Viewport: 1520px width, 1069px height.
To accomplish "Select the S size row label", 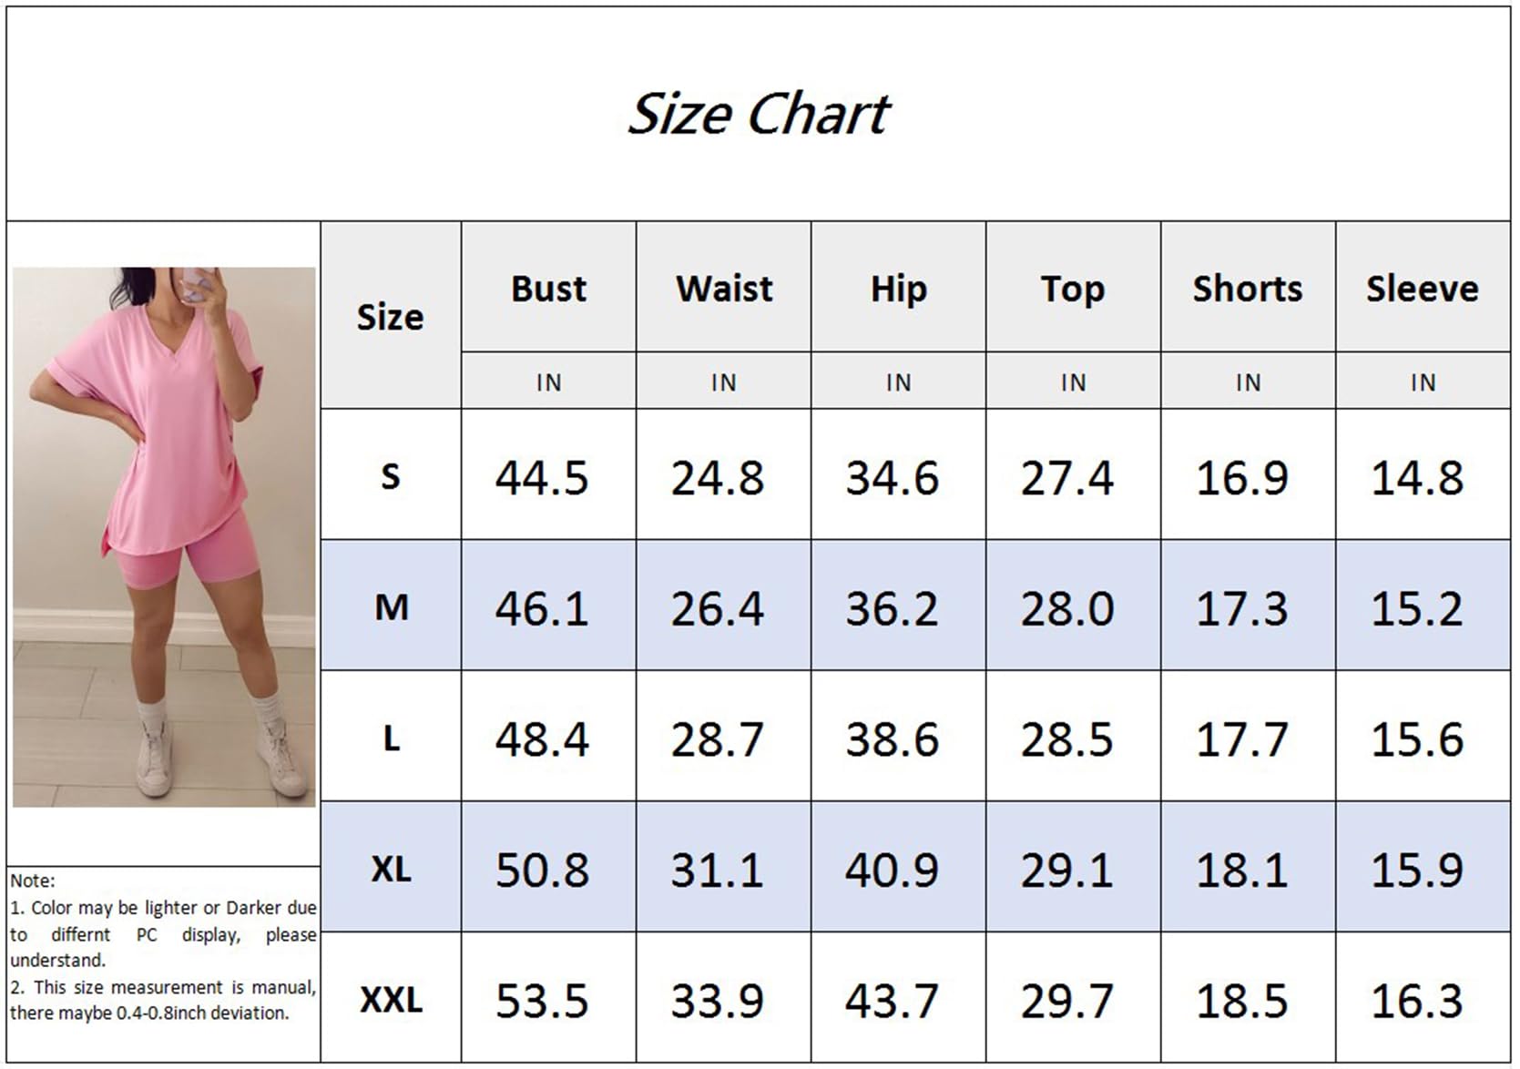I will tap(390, 476).
